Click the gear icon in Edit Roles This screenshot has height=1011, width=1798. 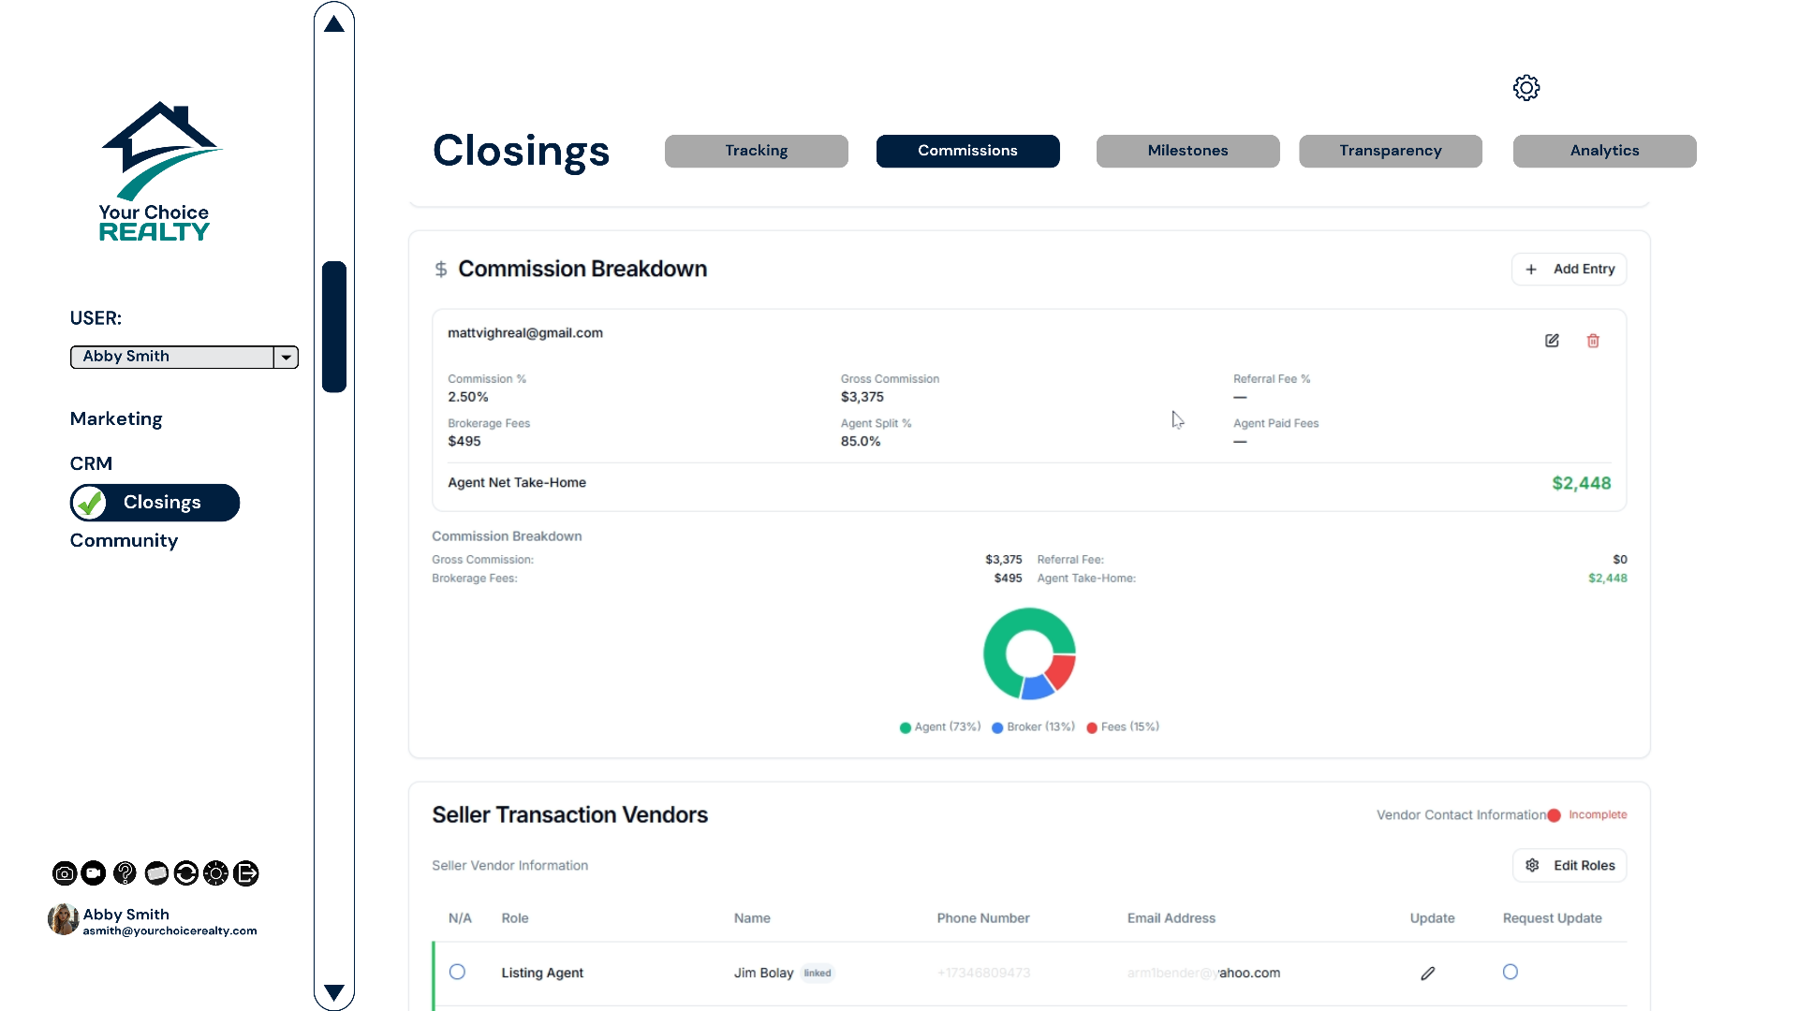coord(1532,866)
